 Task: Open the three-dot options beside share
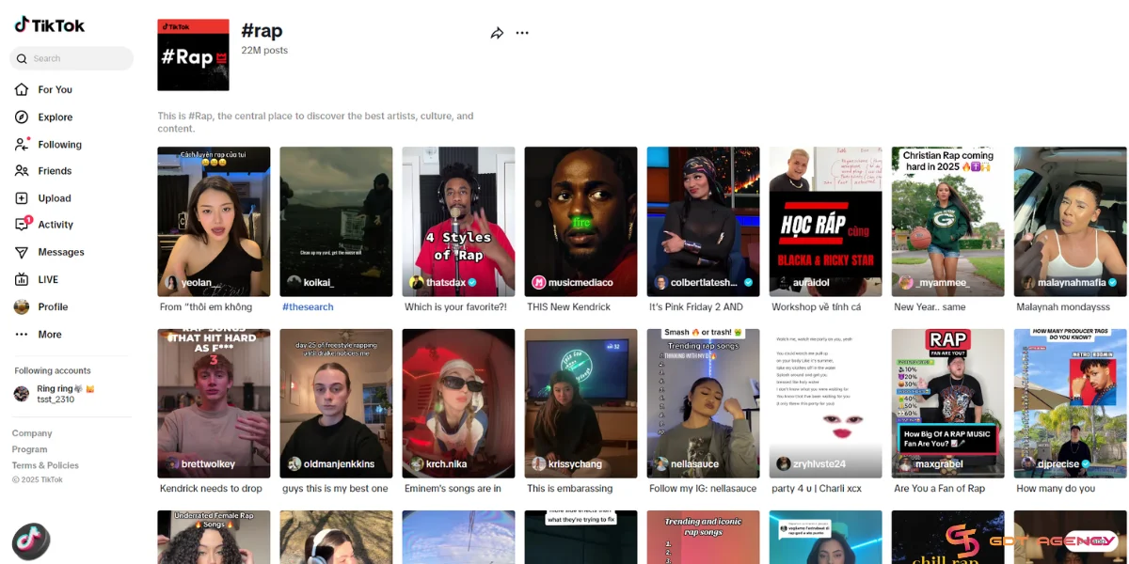point(522,33)
